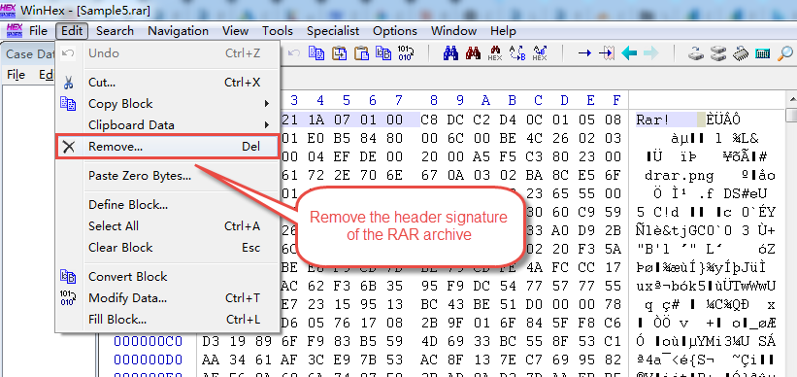Open the Tools menu
Viewport: 797px width, 377px height.
coord(278,31)
